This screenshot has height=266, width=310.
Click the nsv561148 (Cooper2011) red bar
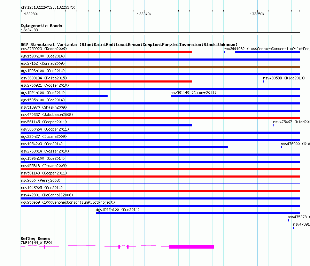[160, 177]
